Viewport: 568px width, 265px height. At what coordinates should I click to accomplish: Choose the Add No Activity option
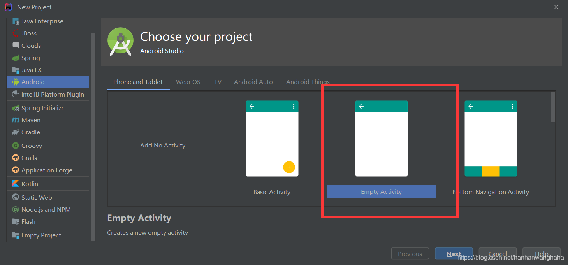(163, 146)
